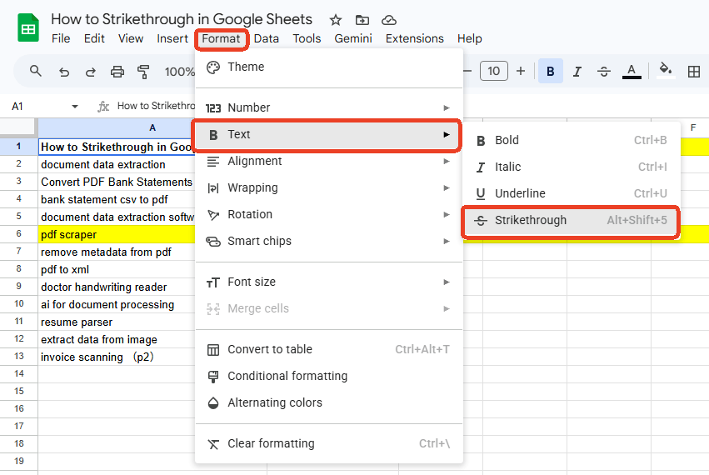
Task: Open the zoom 100% dropdown
Action: [x=180, y=72]
